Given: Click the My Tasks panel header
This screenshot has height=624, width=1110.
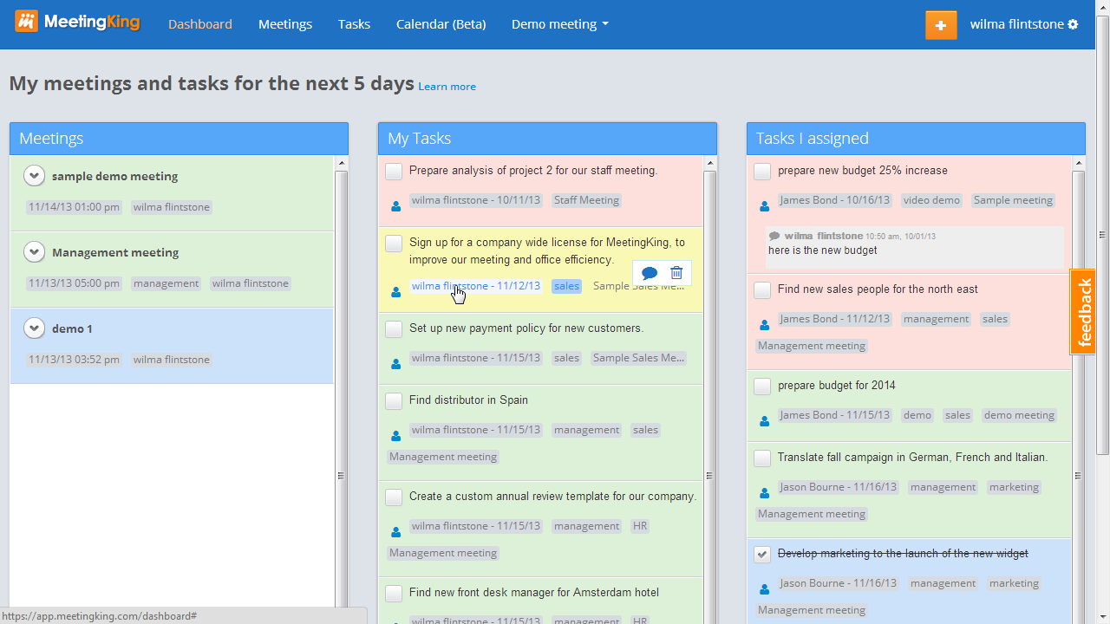Looking at the screenshot, I should tap(547, 139).
